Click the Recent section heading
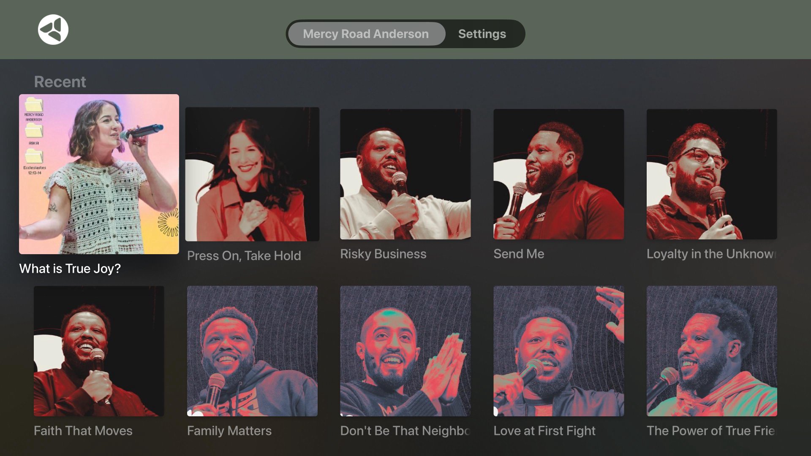The height and width of the screenshot is (456, 811). [x=60, y=81]
